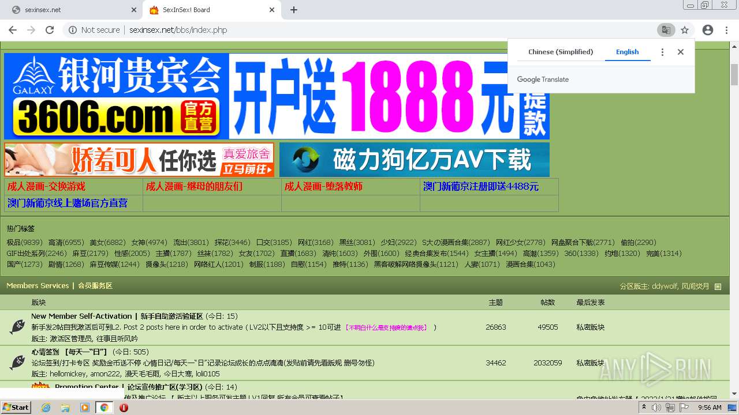Open moderator hellomickey profile

click(x=67, y=374)
